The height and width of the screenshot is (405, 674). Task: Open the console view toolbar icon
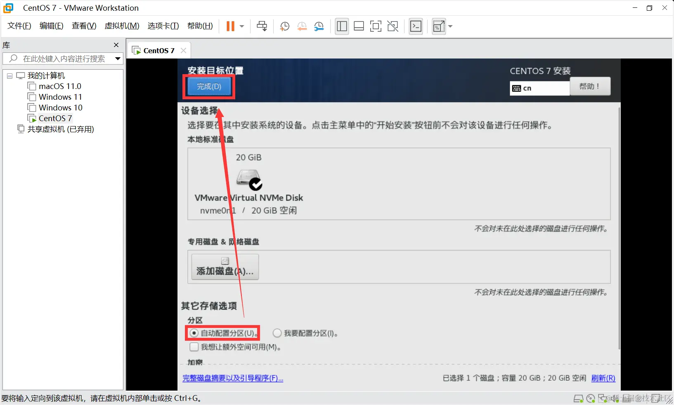(416, 26)
